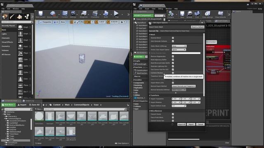
Task: Open Asset menu in blueprint editor
Action: tap(147, 9)
